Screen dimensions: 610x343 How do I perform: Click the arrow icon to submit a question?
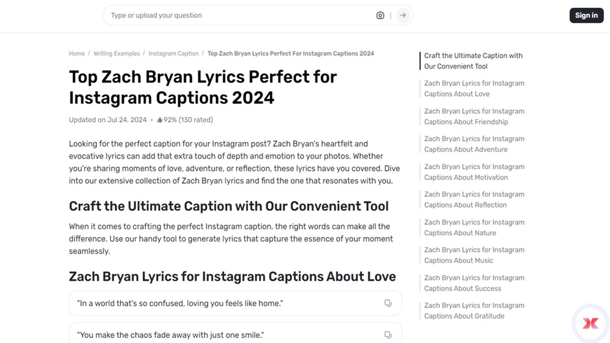tap(403, 15)
